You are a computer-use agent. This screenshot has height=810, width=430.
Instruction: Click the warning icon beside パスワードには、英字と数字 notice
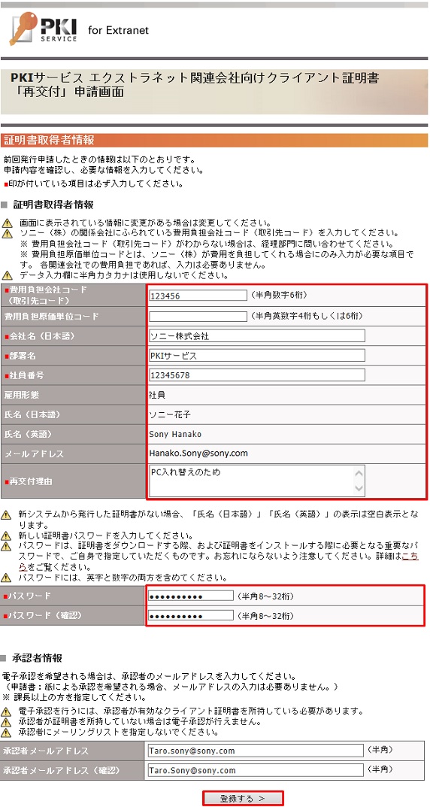pyautogui.click(x=6, y=578)
